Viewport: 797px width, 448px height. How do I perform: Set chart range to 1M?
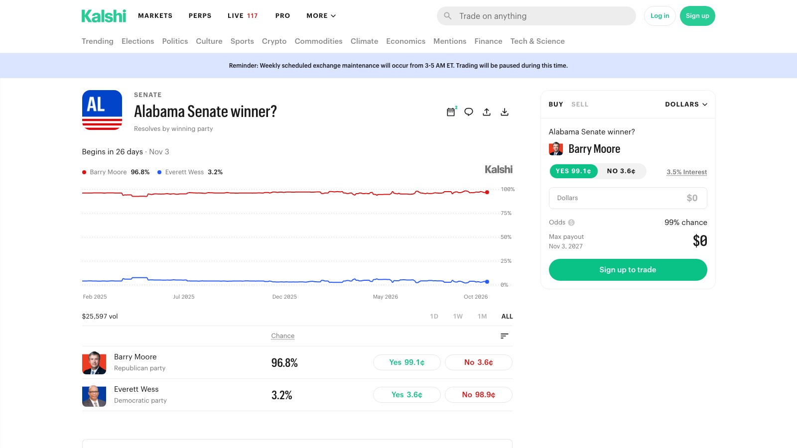[x=482, y=317]
